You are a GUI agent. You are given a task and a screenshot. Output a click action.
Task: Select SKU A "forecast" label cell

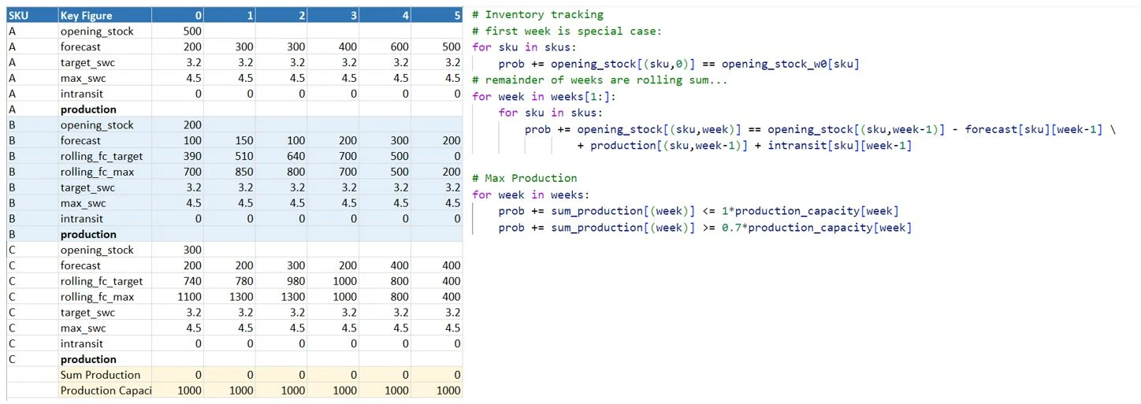click(105, 47)
